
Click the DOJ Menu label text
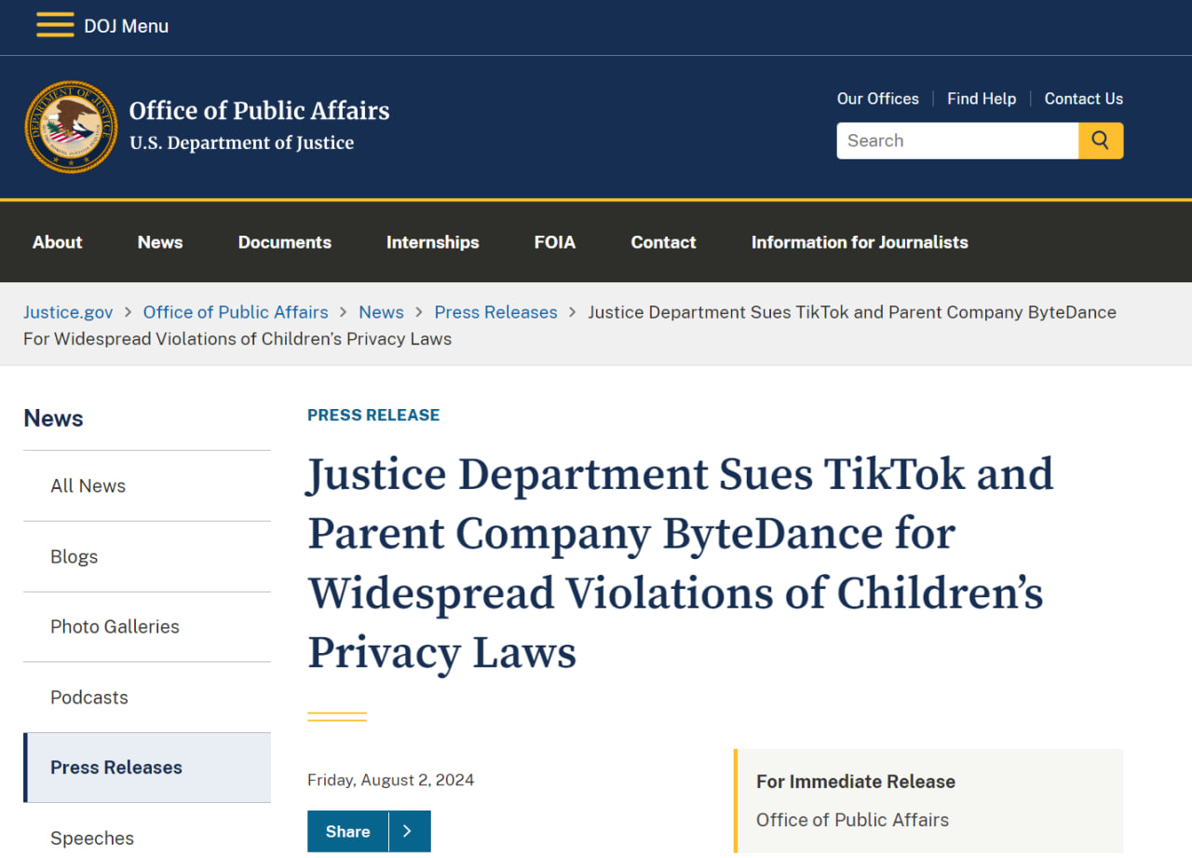pyautogui.click(x=127, y=26)
